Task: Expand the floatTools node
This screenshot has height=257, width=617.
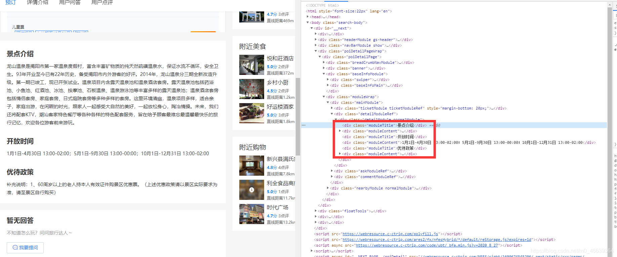Action: point(316,211)
